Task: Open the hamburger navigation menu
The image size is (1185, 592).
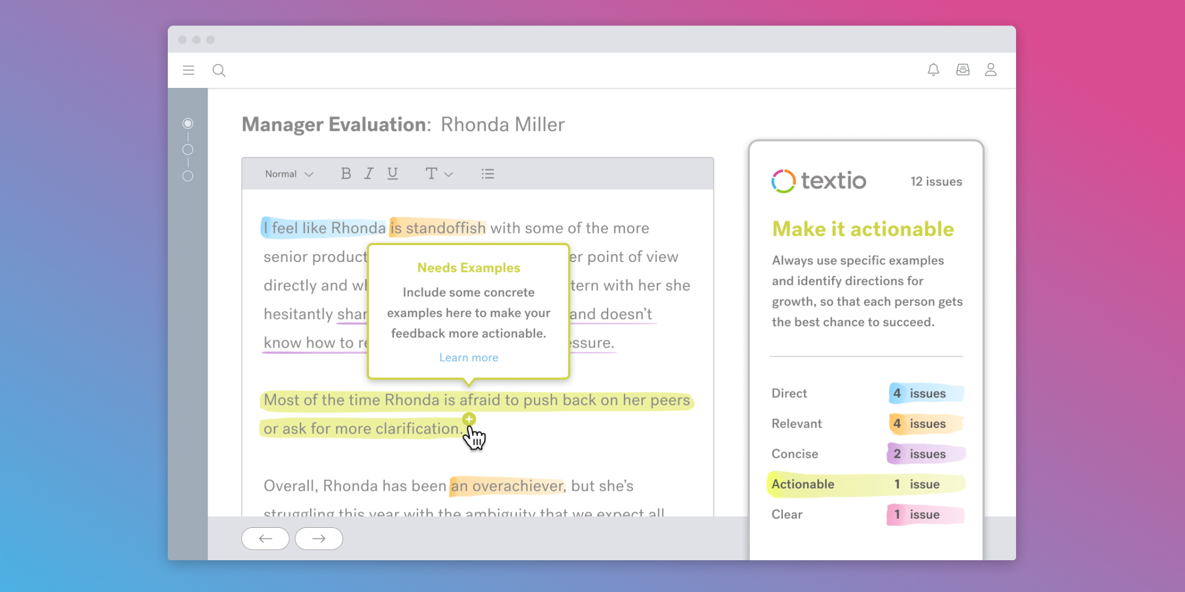Action: point(189,70)
